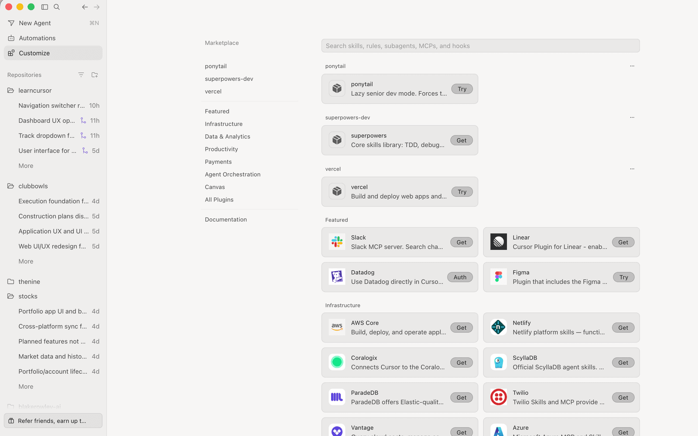
Task: Open Execution foundation f... conversation
Action: pyautogui.click(x=53, y=201)
